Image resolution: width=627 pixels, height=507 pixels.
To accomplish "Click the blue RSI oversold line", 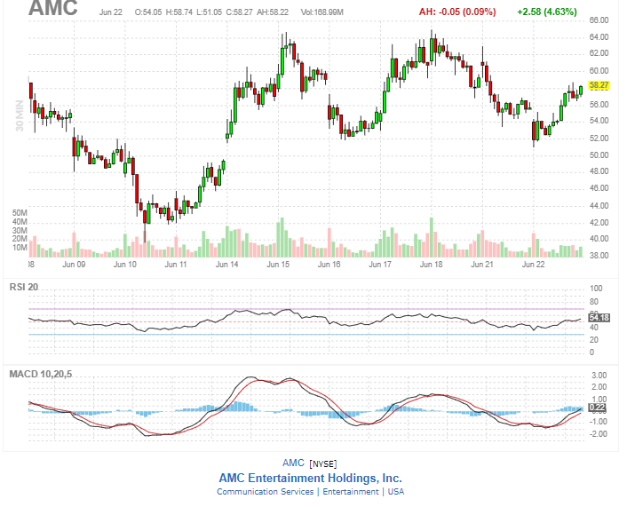I will click(306, 334).
